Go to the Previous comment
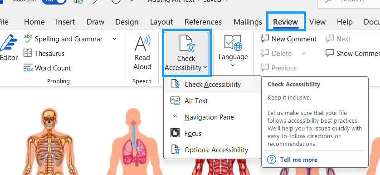This screenshot has width=380, height=175. (278, 68)
